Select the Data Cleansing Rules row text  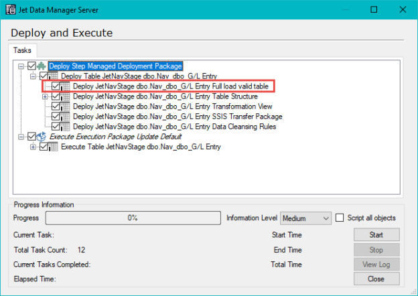(x=175, y=127)
